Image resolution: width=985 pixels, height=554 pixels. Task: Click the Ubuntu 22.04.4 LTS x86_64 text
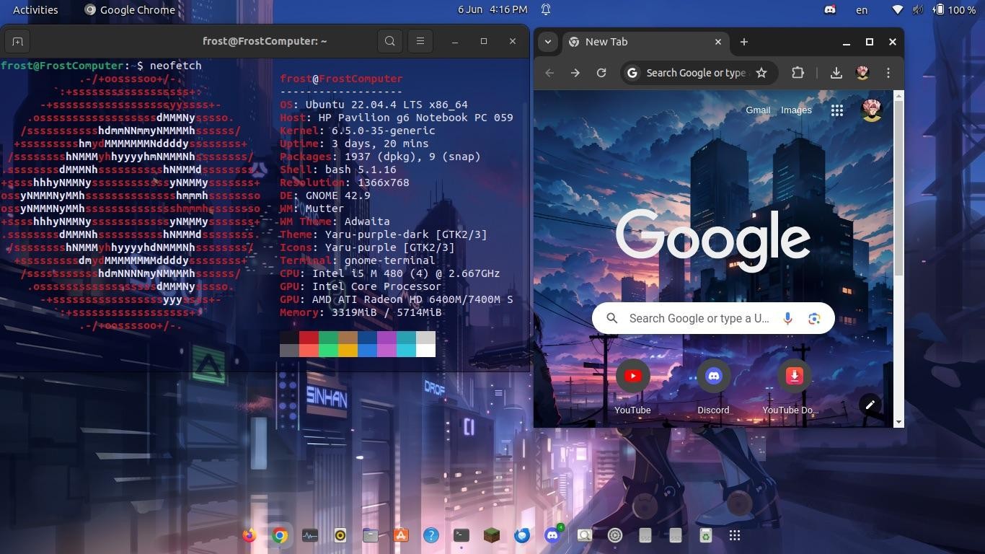coord(387,105)
